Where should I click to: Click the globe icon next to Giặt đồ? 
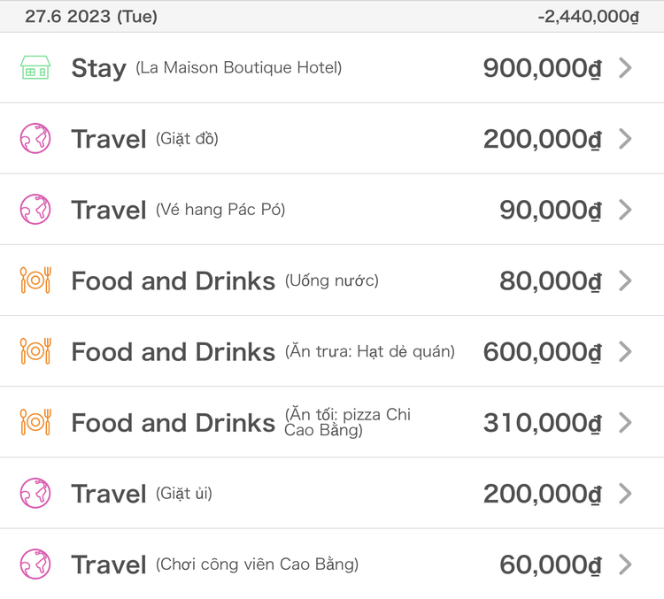[x=35, y=138]
